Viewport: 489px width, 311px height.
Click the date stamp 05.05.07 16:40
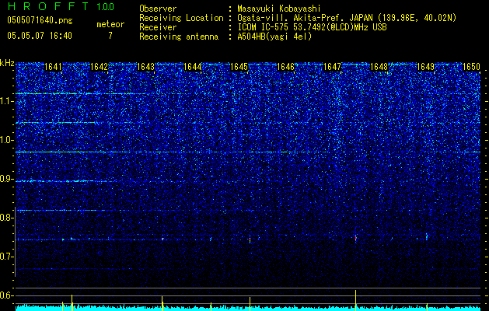point(40,36)
